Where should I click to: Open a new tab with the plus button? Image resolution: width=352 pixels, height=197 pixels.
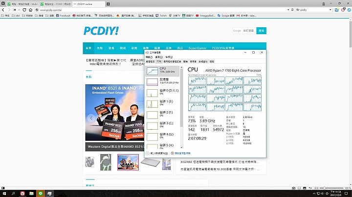click(x=108, y=4)
